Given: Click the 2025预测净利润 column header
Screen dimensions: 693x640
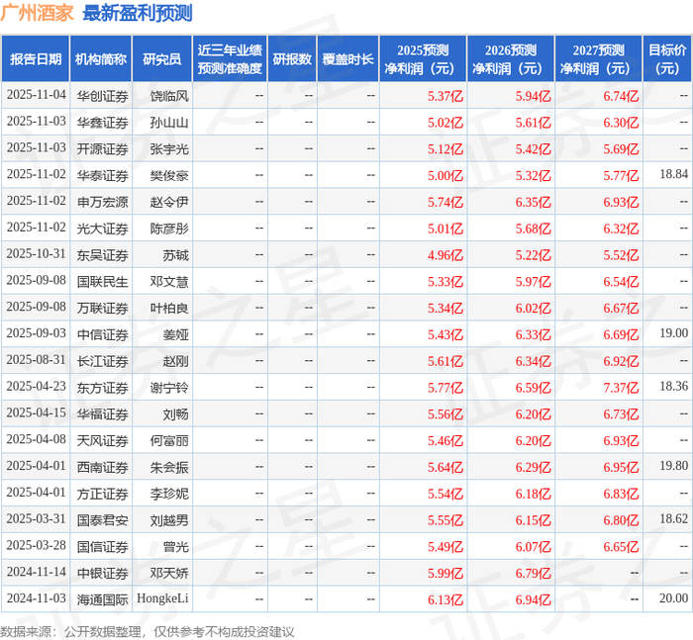Looking at the screenshot, I should pyautogui.click(x=423, y=58).
